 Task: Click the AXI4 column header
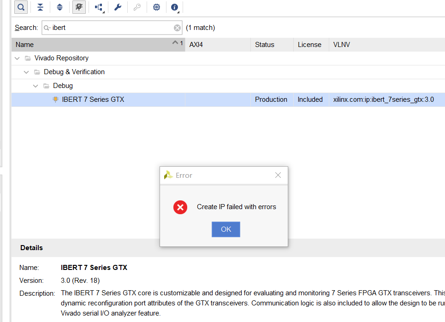click(x=218, y=45)
